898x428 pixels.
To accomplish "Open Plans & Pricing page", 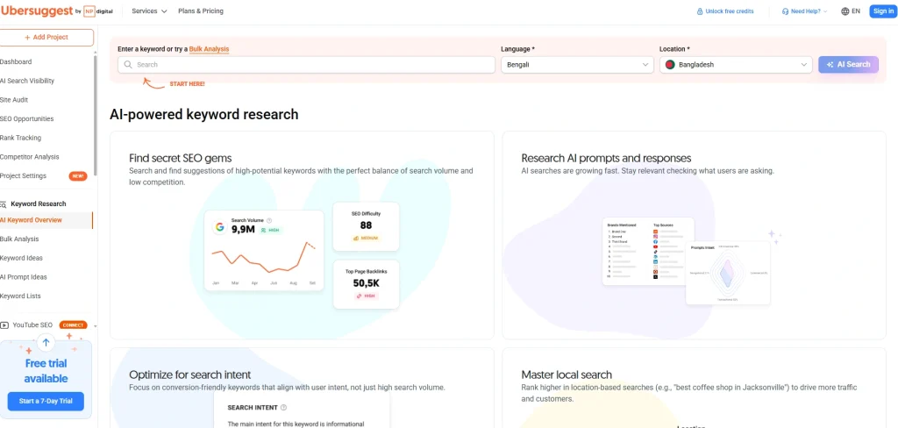I will [x=201, y=11].
